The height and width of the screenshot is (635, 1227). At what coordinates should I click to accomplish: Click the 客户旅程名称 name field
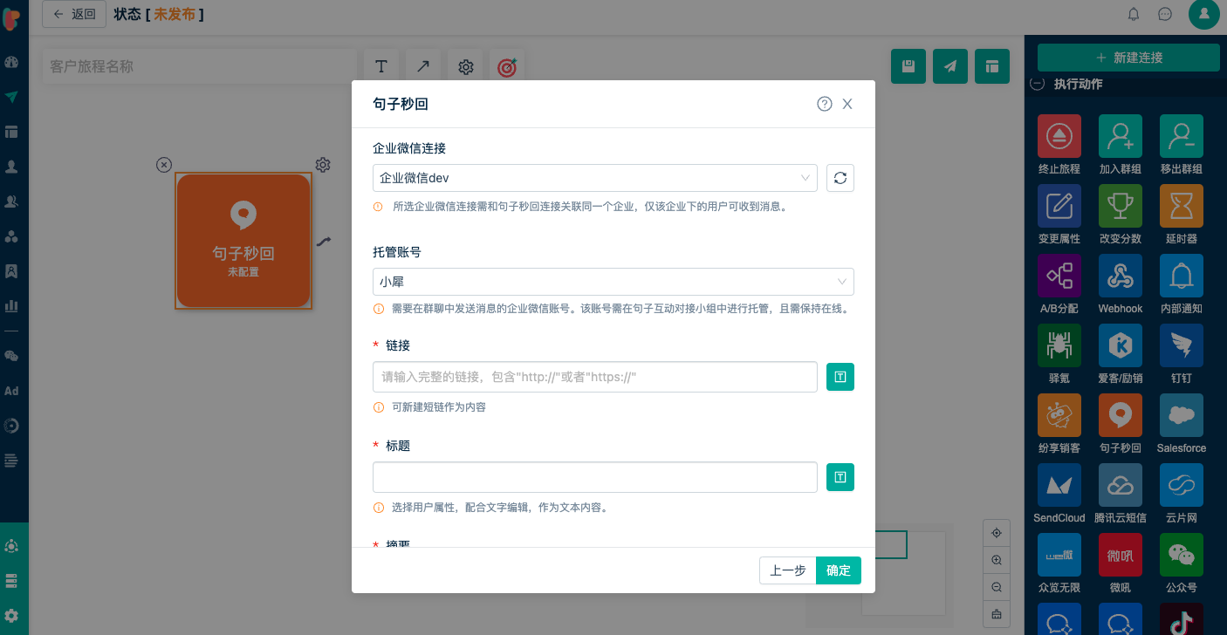pyautogui.click(x=200, y=66)
